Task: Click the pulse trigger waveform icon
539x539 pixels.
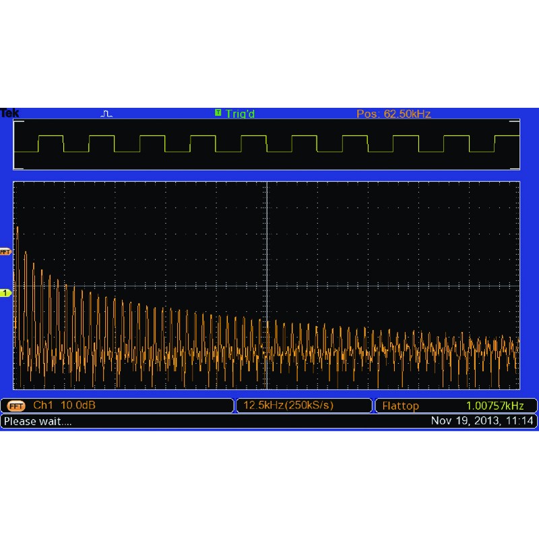Action: 106,113
